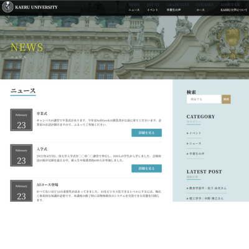The image size is (249, 249).
Task: Select the イベント category link
Action: click(194, 133)
